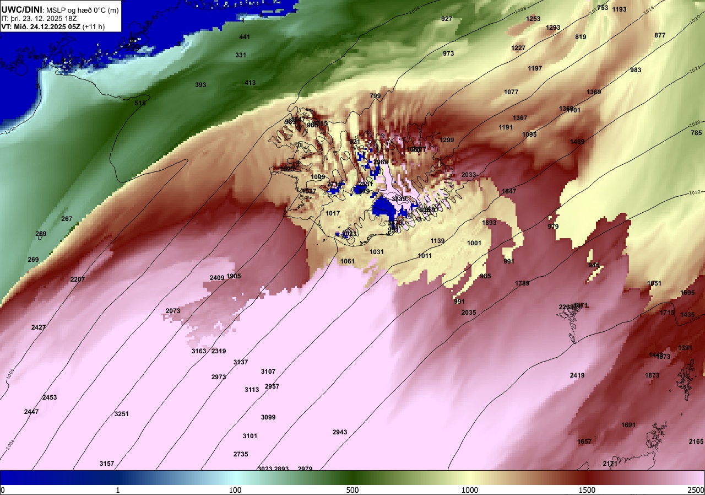Click the map value 3099
This screenshot has width=705, height=495.
tap(268, 417)
